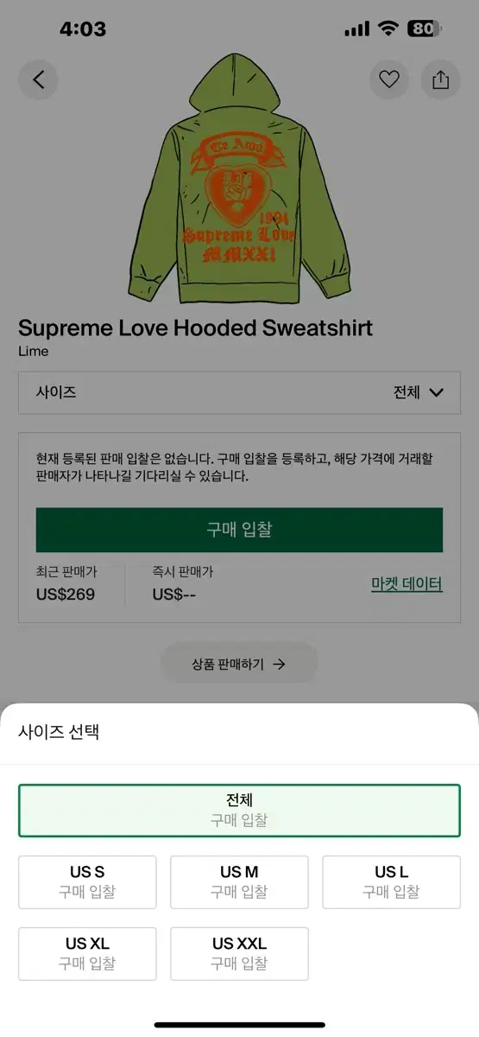The image size is (479, 1037).
Task: Check the battery indicator in the status bar
Action: click(423, 29)
